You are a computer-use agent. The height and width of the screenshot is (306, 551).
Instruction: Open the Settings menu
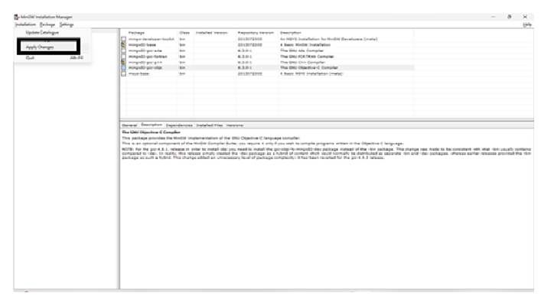click(x=67, y=24)
